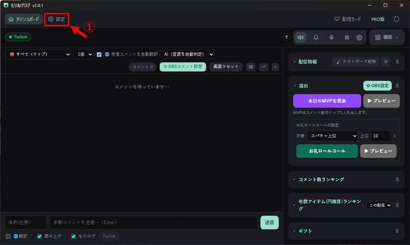This screenshot has width=410, height=245.
Task: Uncheck the 読み上げ checkbox
Action: click(x=40, y=236)
